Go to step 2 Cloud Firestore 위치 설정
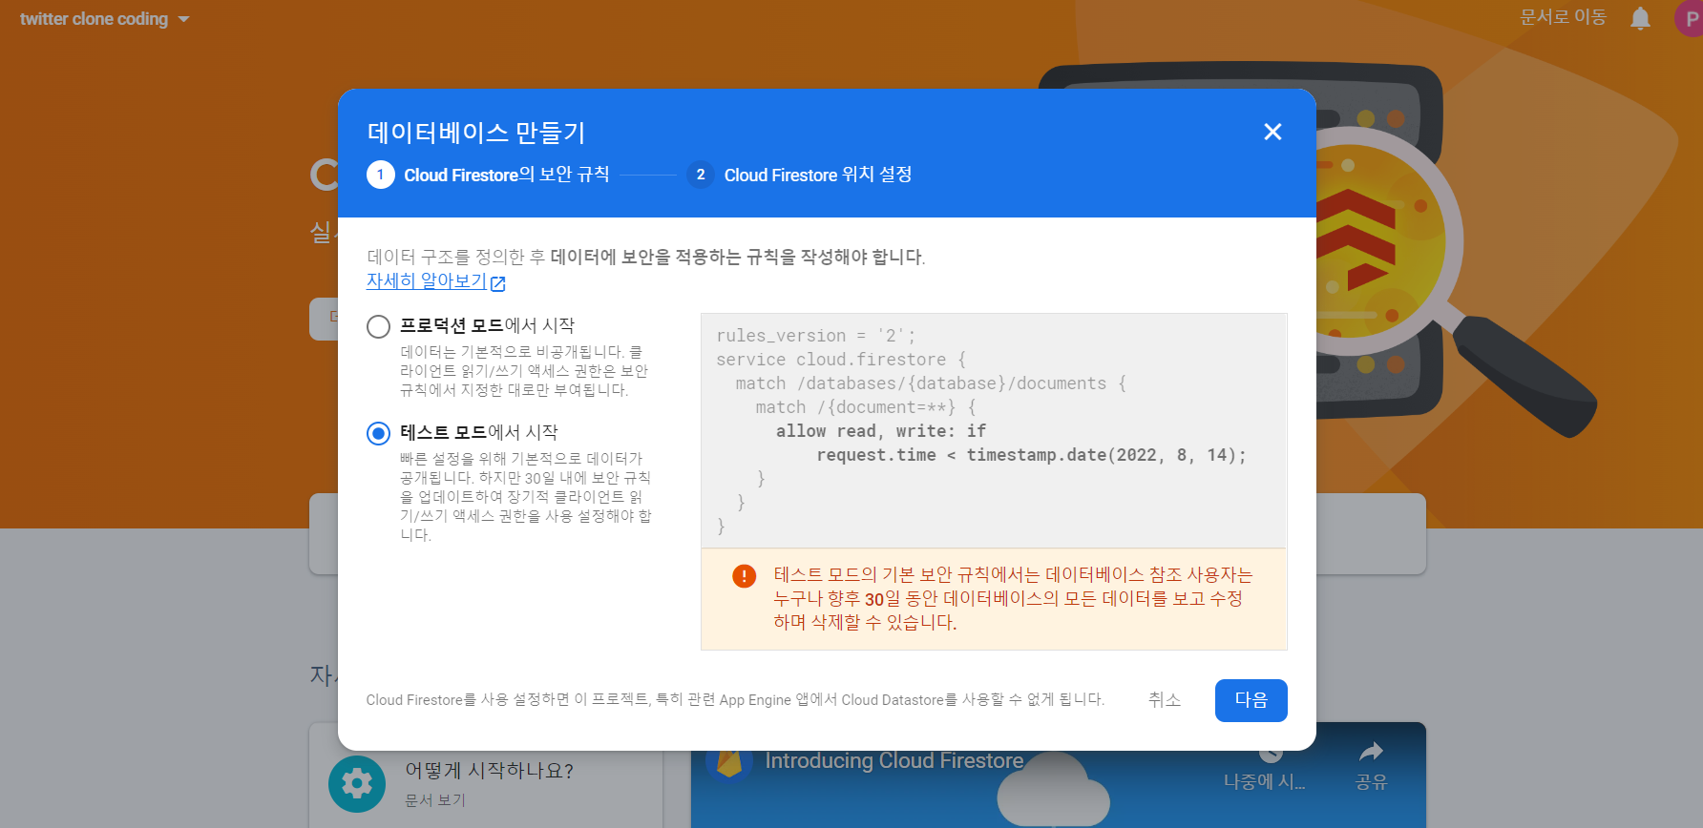This screenshot has height=828, width=1703. pos(800,175)
